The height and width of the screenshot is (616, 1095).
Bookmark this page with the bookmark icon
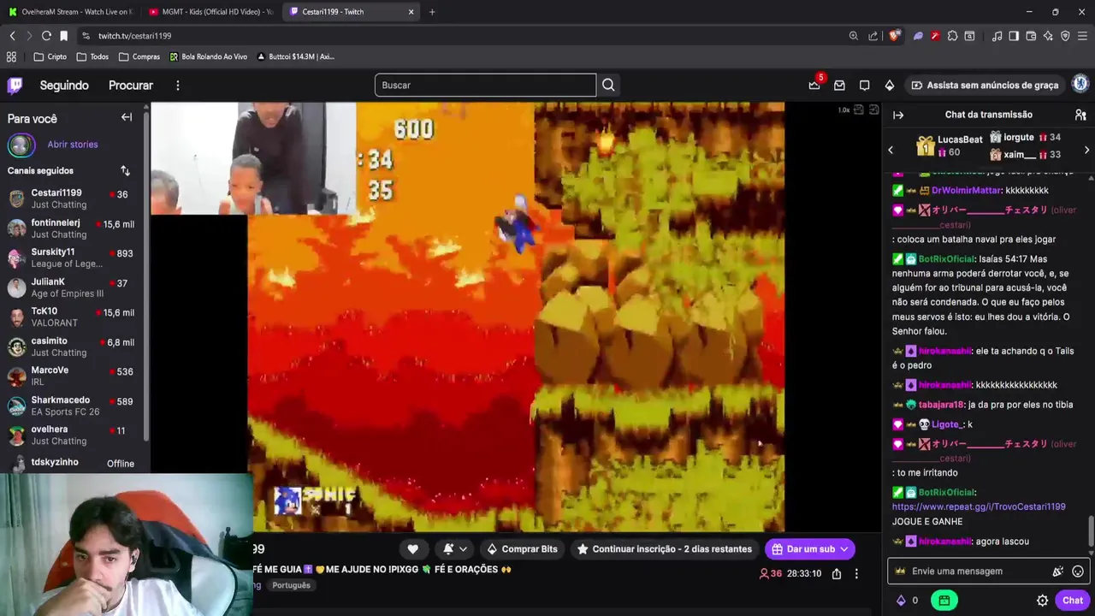click(x=63, y=36)
